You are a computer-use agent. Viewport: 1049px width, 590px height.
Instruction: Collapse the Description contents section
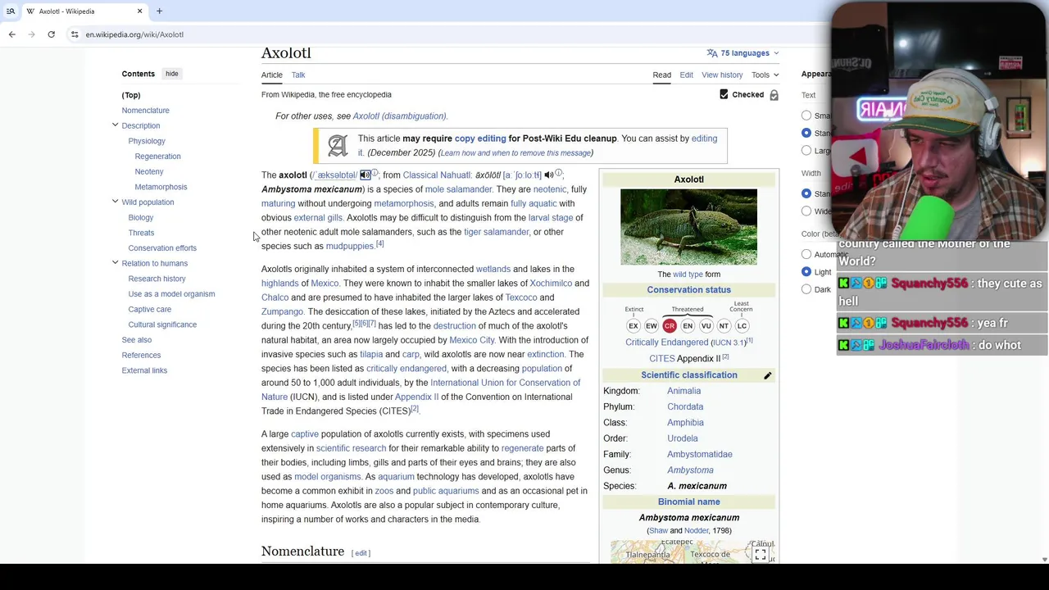pyautogui.click(x=116, y=125)
